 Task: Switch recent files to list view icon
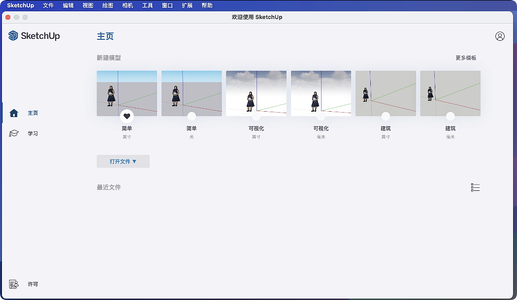pyautogui.click(x=475, y=187)
